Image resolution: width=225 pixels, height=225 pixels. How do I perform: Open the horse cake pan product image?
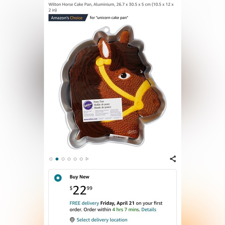click(112, 87)
